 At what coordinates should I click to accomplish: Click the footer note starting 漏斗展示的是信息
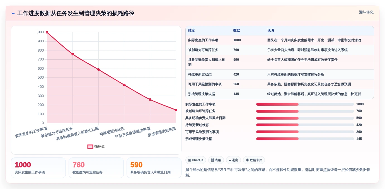click(x=278, y=172)
